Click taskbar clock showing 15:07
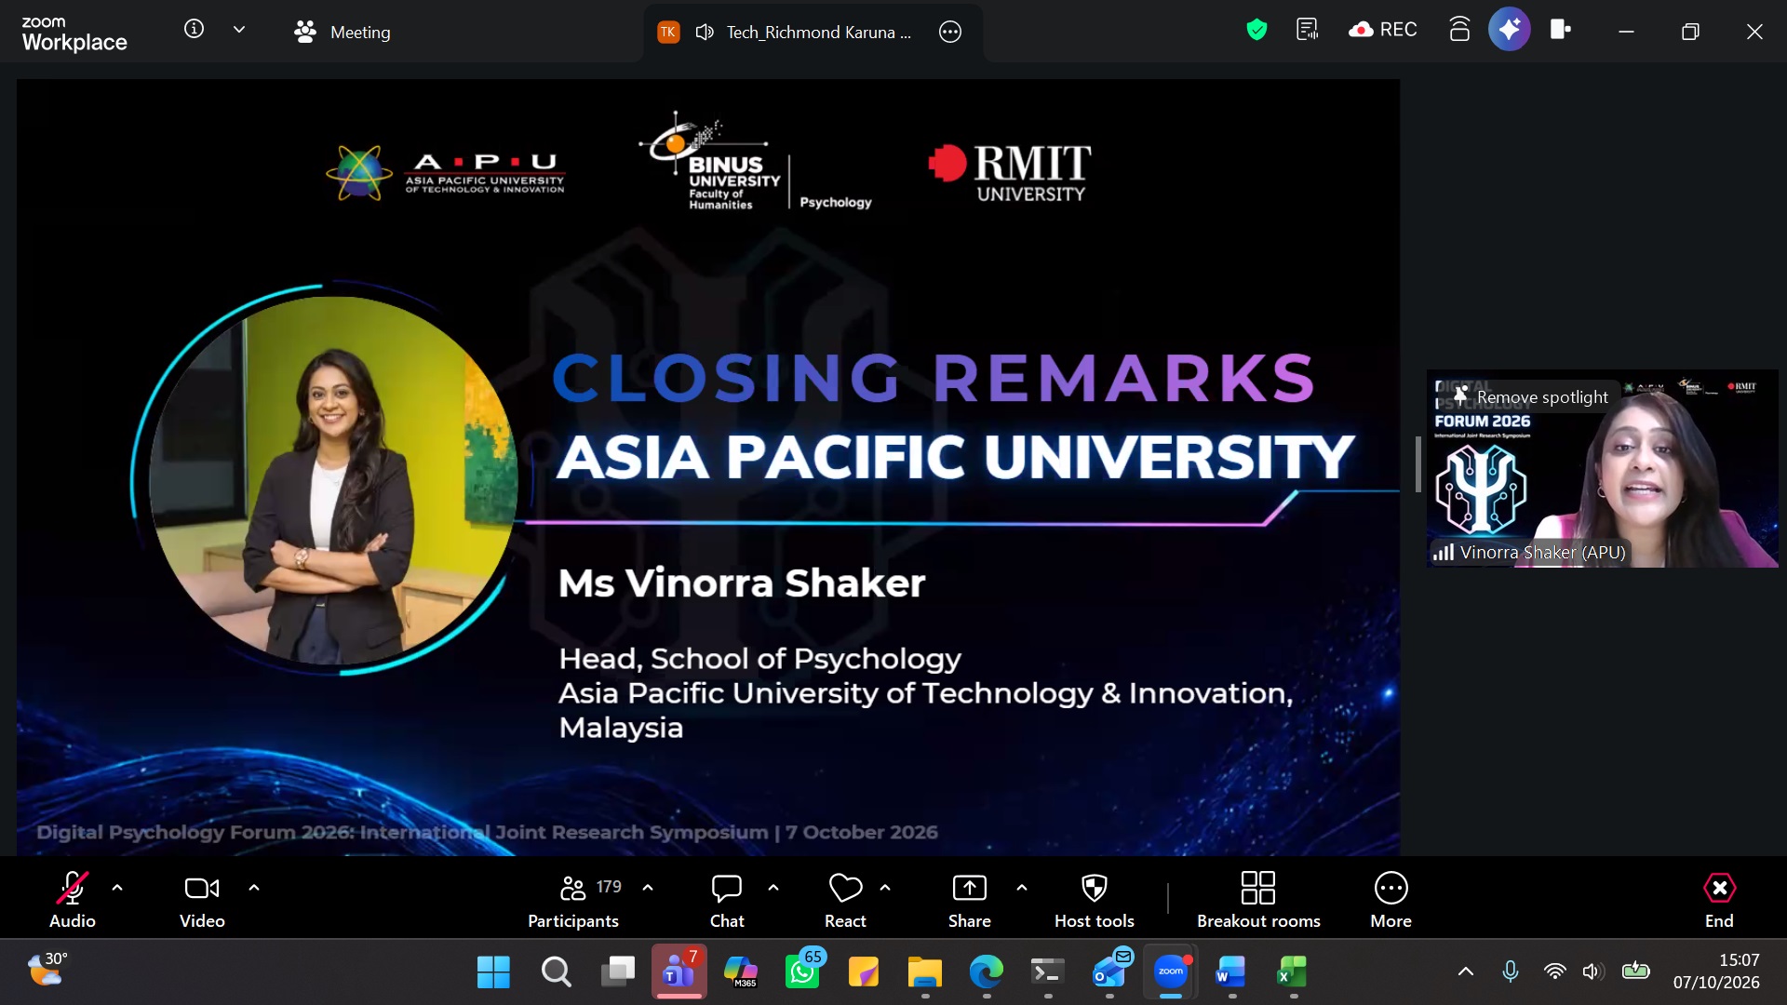The width and height of the screenshot is (1787, 1005). click(x=1716, y=971)
